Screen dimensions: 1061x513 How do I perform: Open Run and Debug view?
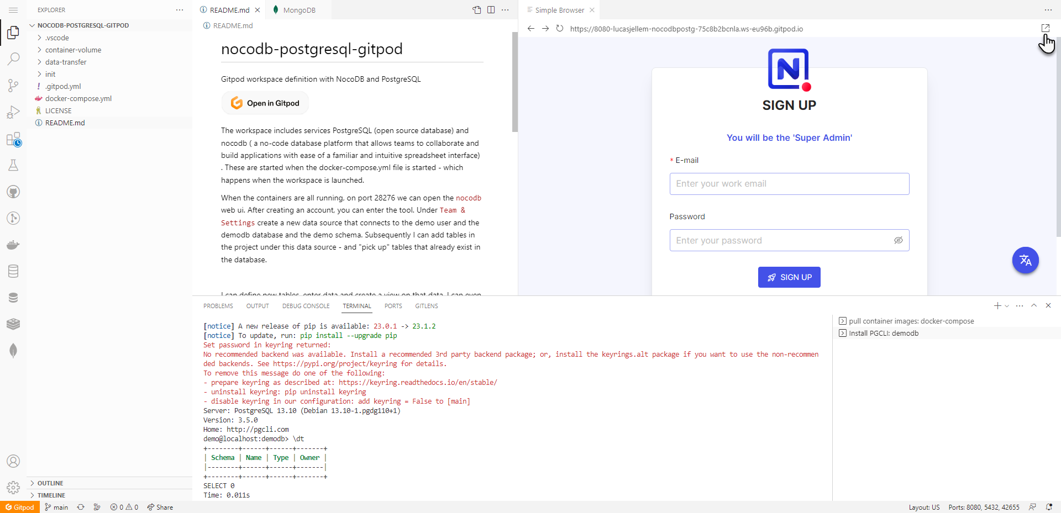(x=13, y=112)
